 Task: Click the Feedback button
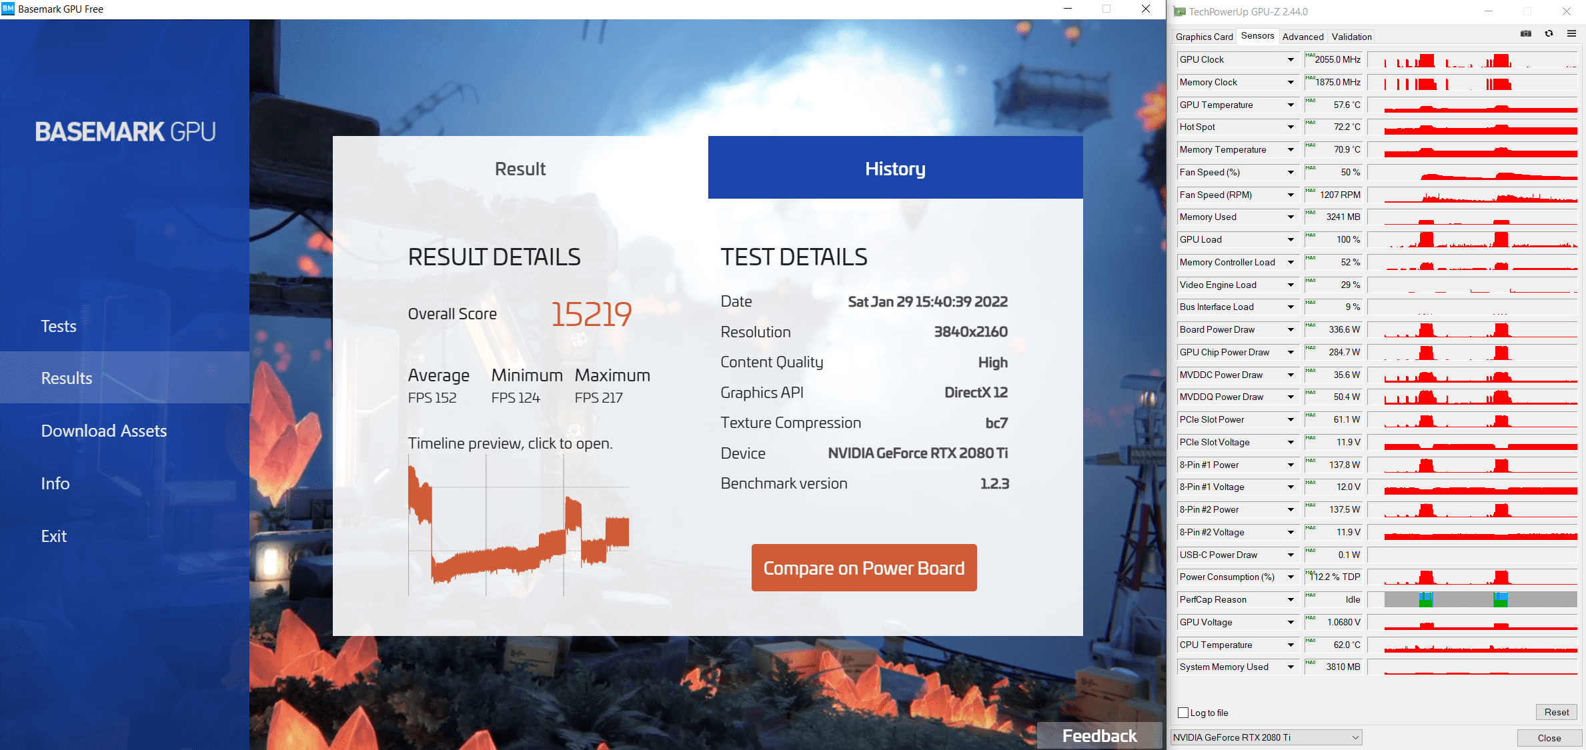click(x=1099, y=736)
